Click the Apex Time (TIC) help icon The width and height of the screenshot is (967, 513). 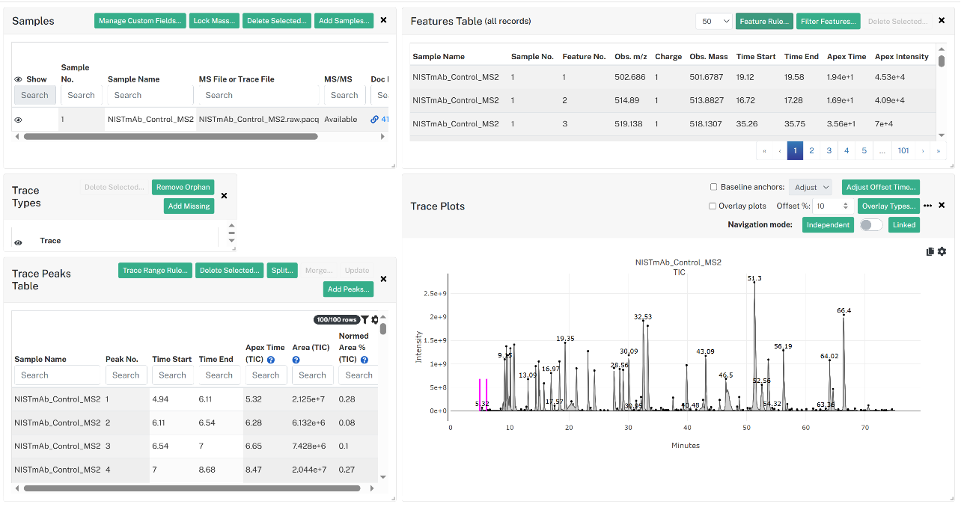pos(271,360)
